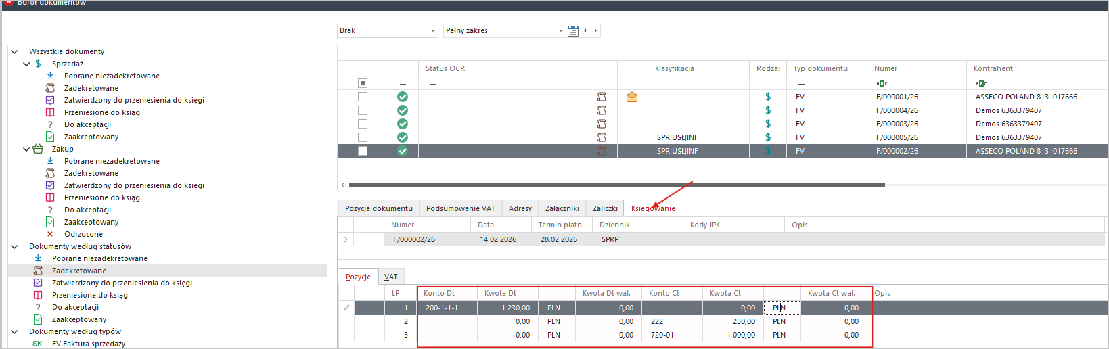Switch to the Podsumowanie VAT tab
1109x349 pixels.
tap(460, 208)
